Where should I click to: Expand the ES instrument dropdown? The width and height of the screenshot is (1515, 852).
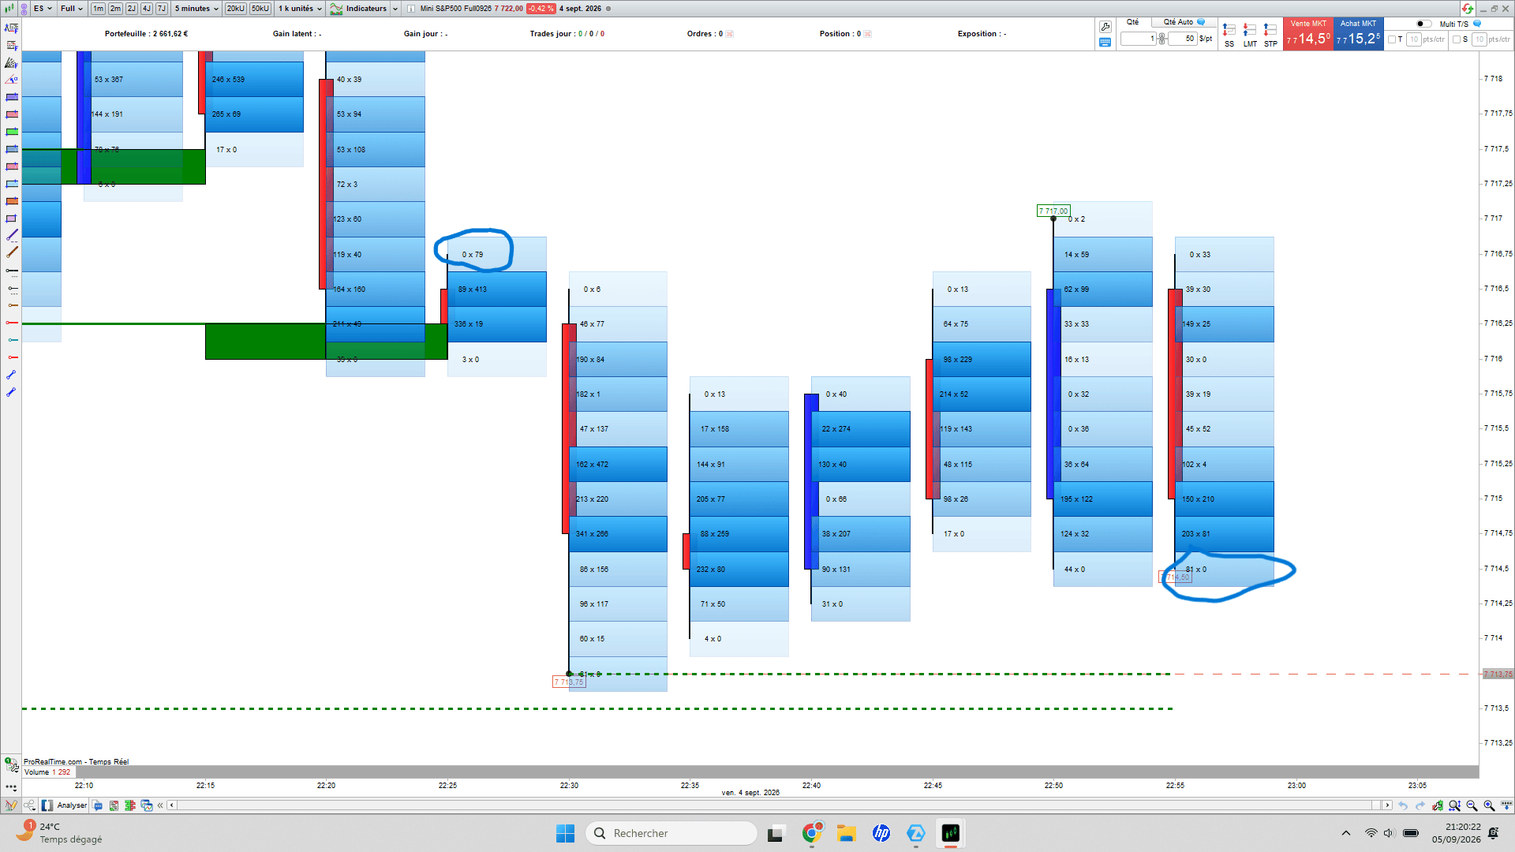[43, 9]
